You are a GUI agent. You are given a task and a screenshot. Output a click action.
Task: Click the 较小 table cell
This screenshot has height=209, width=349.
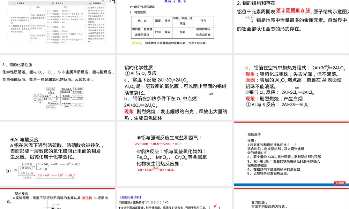click(x=158, y=32)
